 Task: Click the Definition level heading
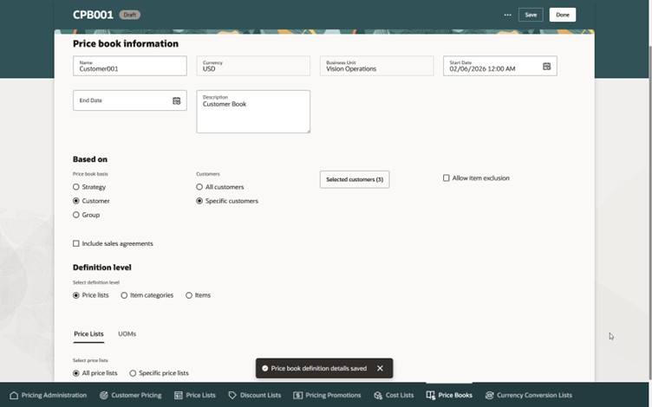(102, 268)
